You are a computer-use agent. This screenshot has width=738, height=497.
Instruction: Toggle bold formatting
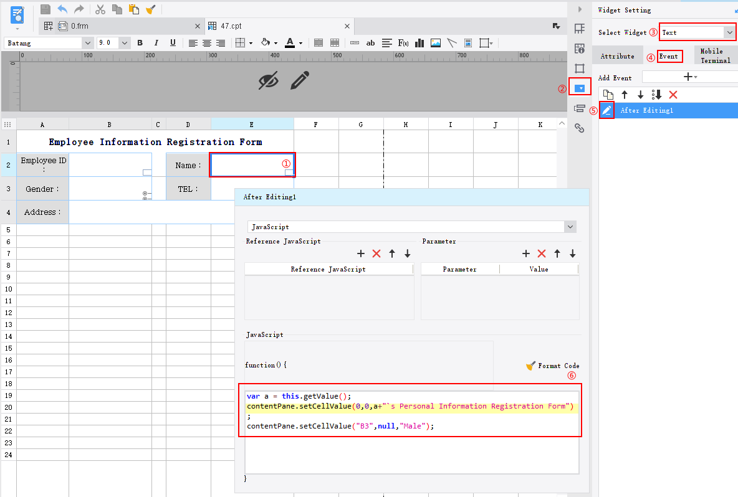click(140, 43)
